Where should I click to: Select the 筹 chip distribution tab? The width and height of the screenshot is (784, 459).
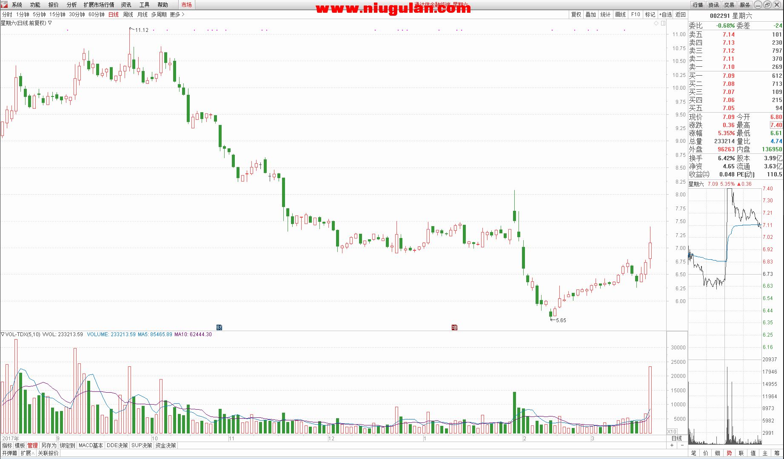coord(777,453)
